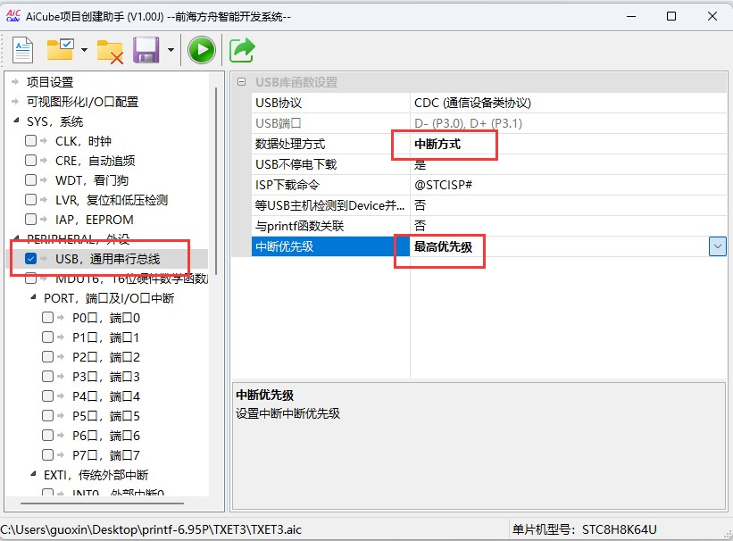733x541 pixels.
Task: Open the 中断优先级 value dropdown arrow
Action: pos(718,246)
